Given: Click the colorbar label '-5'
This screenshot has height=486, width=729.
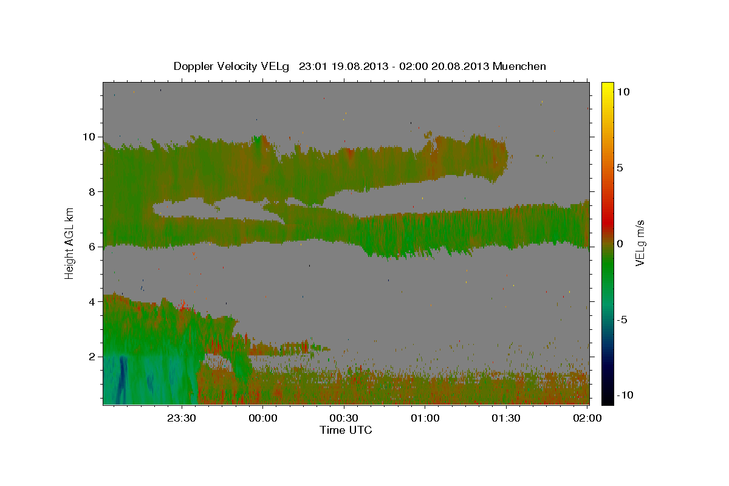Looking at the screenshot, I should click(x=622, y=319).
